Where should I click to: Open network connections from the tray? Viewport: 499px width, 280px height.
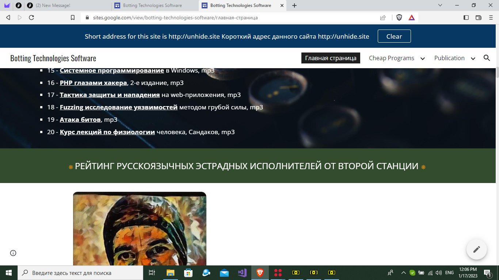(430, 273)
